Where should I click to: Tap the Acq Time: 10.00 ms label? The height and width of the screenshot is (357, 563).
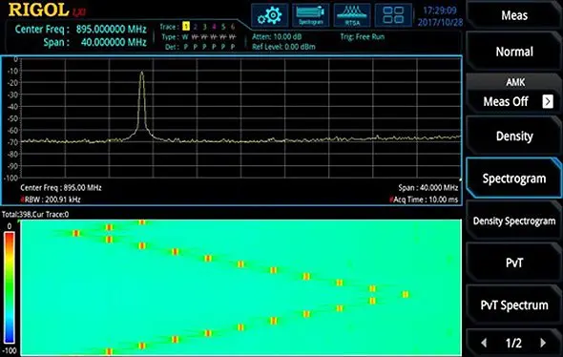tap(424, 199)
